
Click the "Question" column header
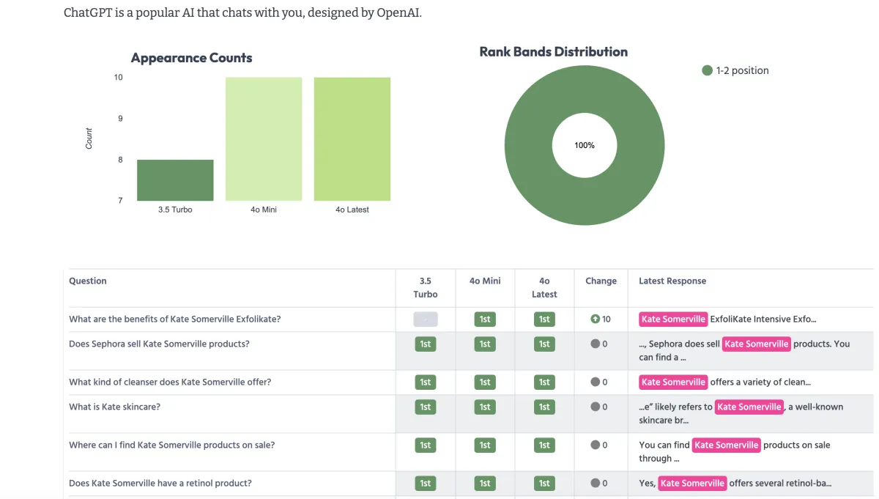tap(88, 281)
